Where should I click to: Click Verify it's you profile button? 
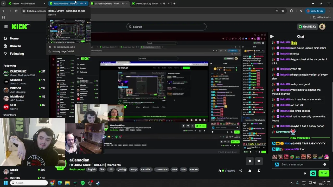[x=315, y=11]
